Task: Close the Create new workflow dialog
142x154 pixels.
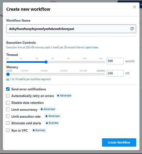Action: [135, 7]
